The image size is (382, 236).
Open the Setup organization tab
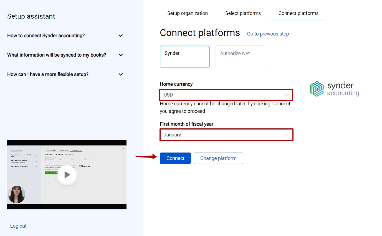click(188, 13)
